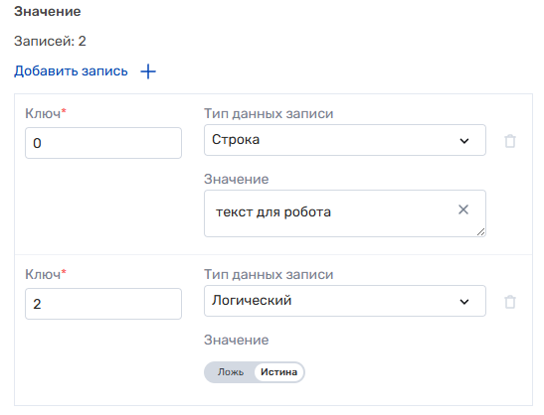Delete the record with key 0
The height and width of the screenshot is (415, 544).
509,141
